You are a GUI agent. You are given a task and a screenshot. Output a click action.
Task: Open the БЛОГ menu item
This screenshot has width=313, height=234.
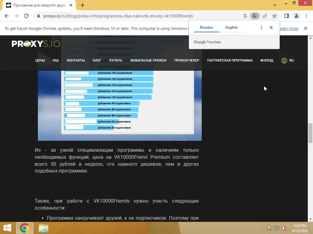pyautogui.click(x=97, y=60)
